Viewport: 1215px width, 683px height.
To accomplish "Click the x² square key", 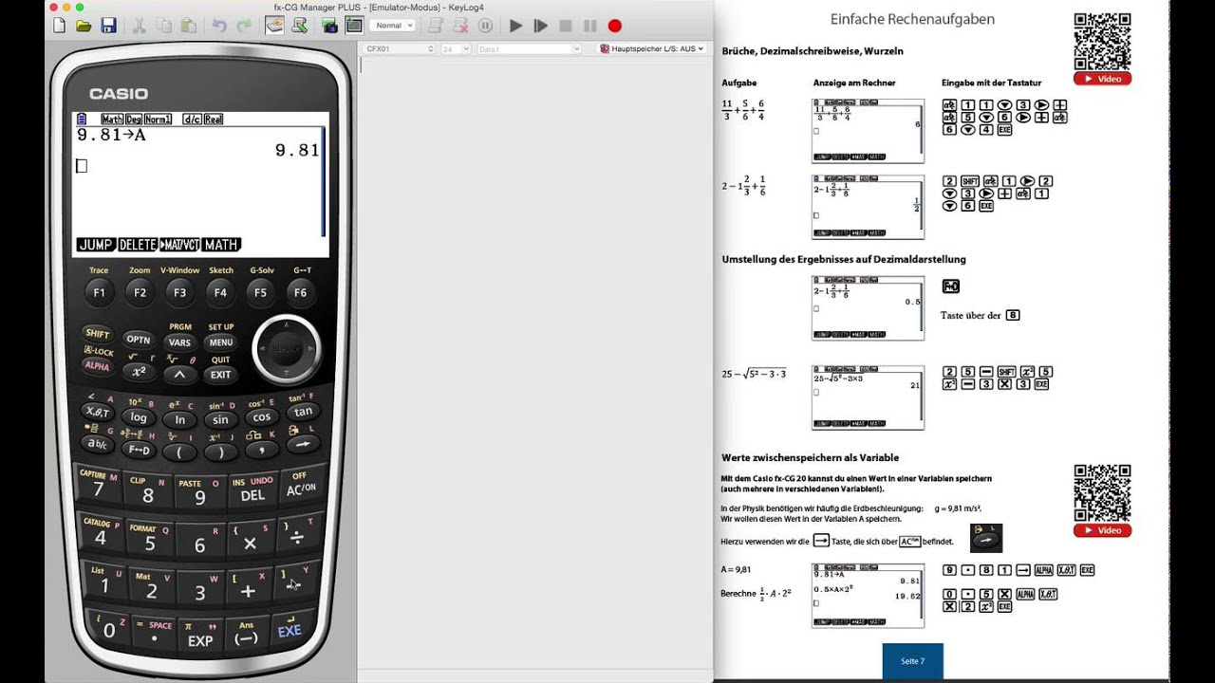I will pos(139,371).
